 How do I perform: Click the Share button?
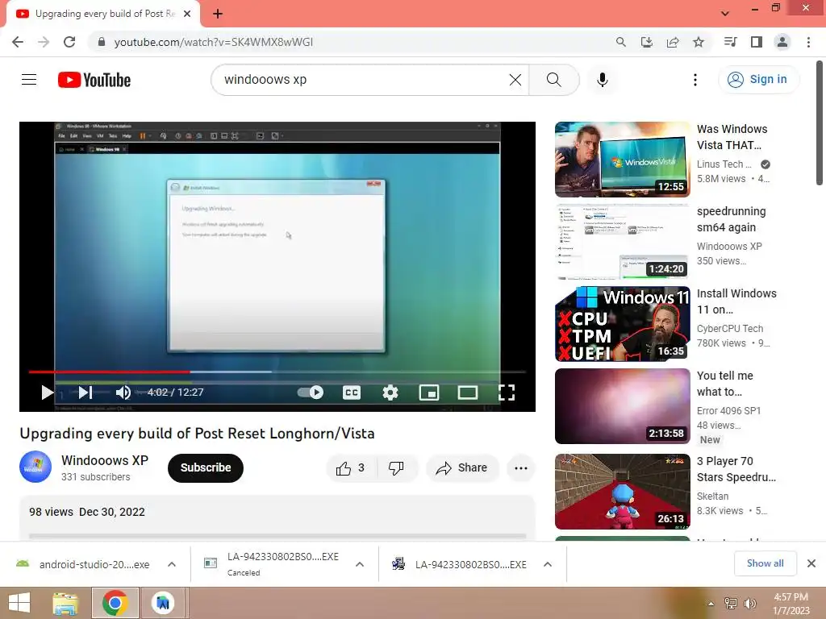[462, 468]
